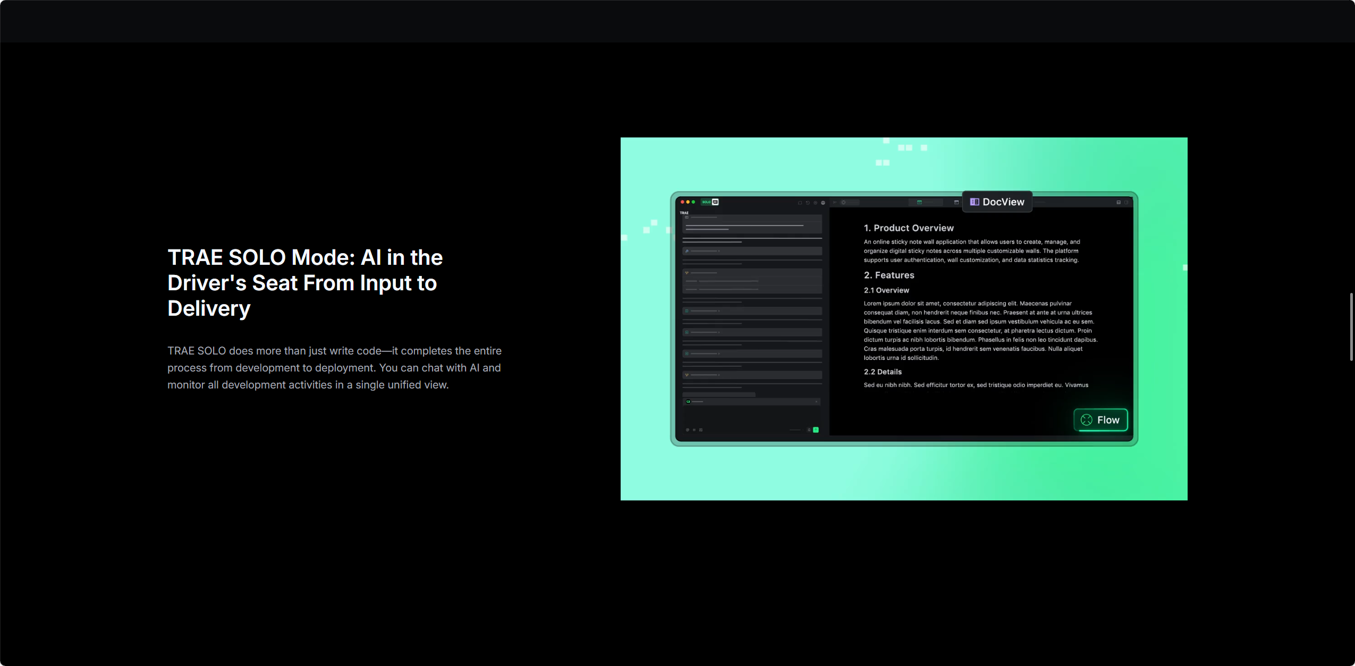Select the green-icon tab in top bar
Viewport: 1355px width, 666px height.
(x=926, y=202)
